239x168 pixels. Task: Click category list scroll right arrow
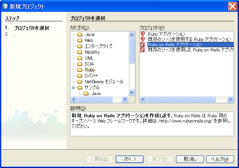coord(125,99)
